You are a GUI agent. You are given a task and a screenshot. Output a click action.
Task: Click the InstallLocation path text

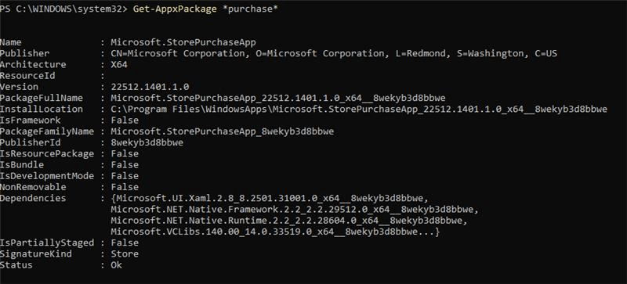(x=359, y=110)
